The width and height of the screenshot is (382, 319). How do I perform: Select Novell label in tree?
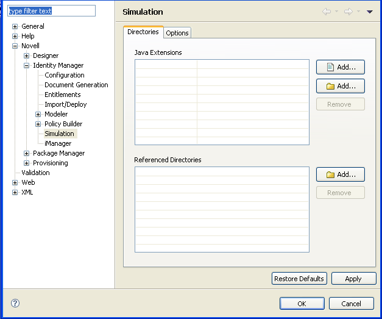[x=30, y=46]
